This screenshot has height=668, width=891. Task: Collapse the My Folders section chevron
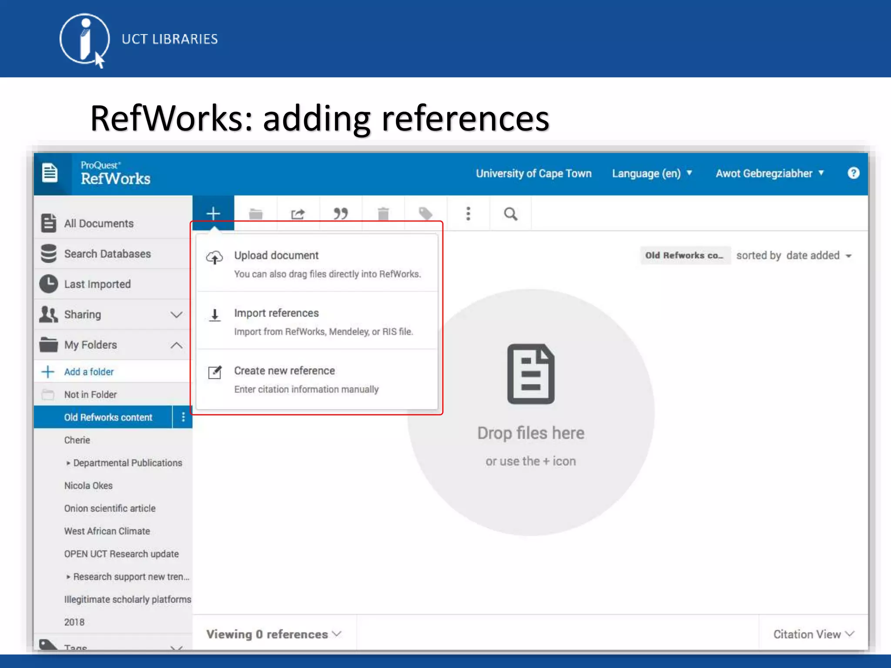[176, 345]
